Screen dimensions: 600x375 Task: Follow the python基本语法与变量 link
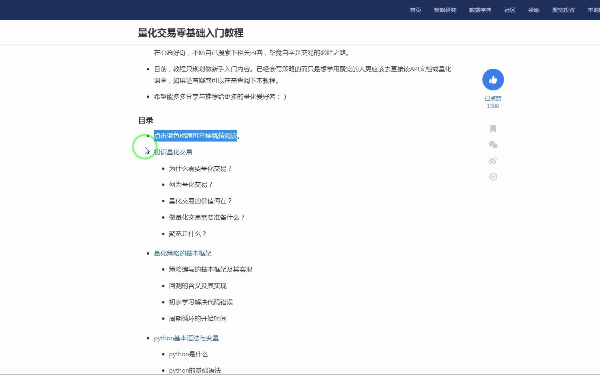[x=186, y=338]
